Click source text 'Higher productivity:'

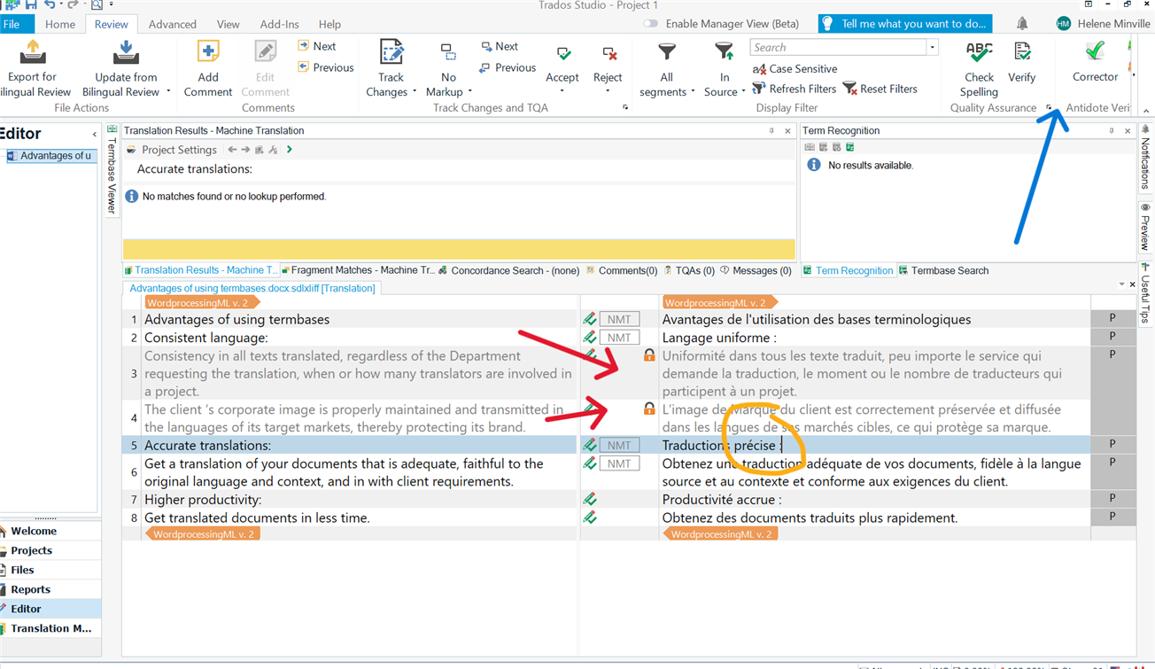[203, 500]
